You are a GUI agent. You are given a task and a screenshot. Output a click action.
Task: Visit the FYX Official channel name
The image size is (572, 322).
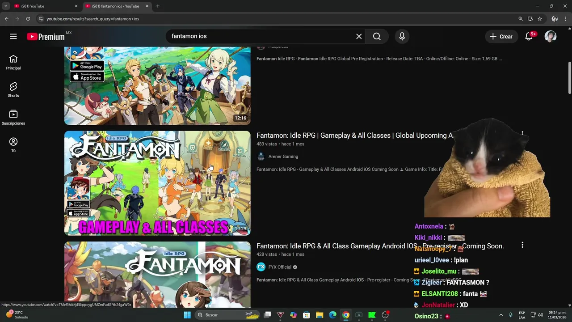[x=280, y=267]
